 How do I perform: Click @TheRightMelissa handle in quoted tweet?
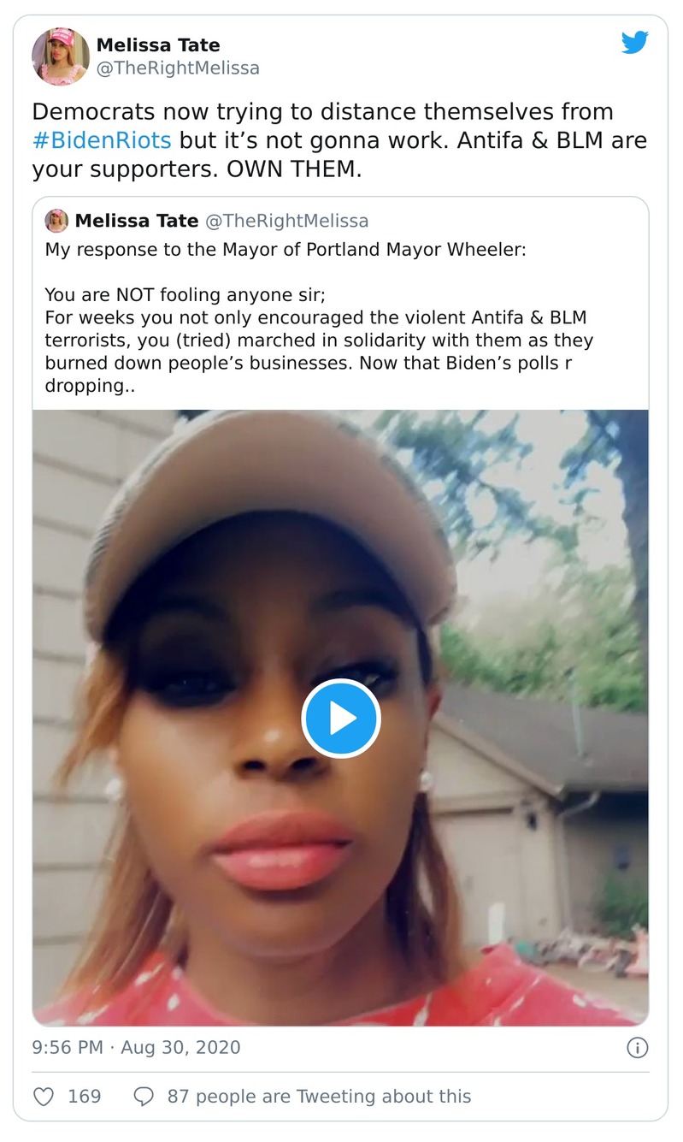[287, 221]
